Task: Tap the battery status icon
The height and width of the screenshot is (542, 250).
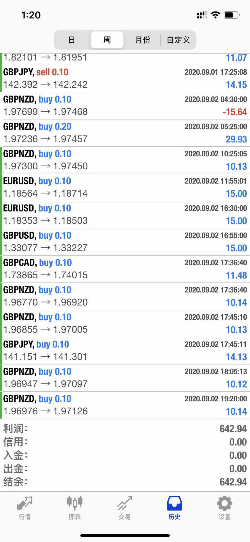Action: [x=232, y=15]
